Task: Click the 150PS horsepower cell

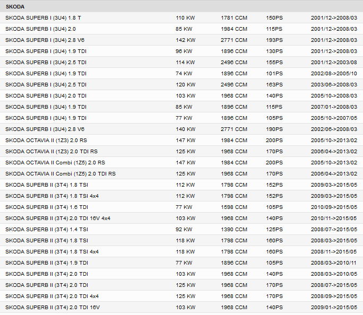Action: tap(274, 18)
